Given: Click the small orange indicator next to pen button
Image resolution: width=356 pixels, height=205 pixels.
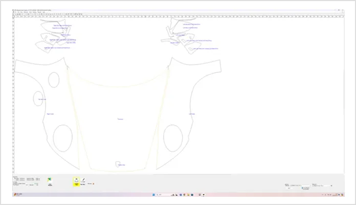Looking at the screenshot, I should tap(94, 183).
